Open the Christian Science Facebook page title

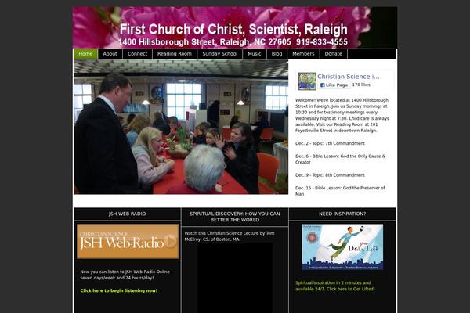349,77
